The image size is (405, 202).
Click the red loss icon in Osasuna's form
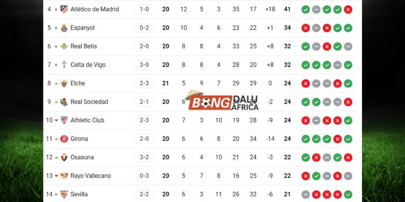click(x=316, y=157)
